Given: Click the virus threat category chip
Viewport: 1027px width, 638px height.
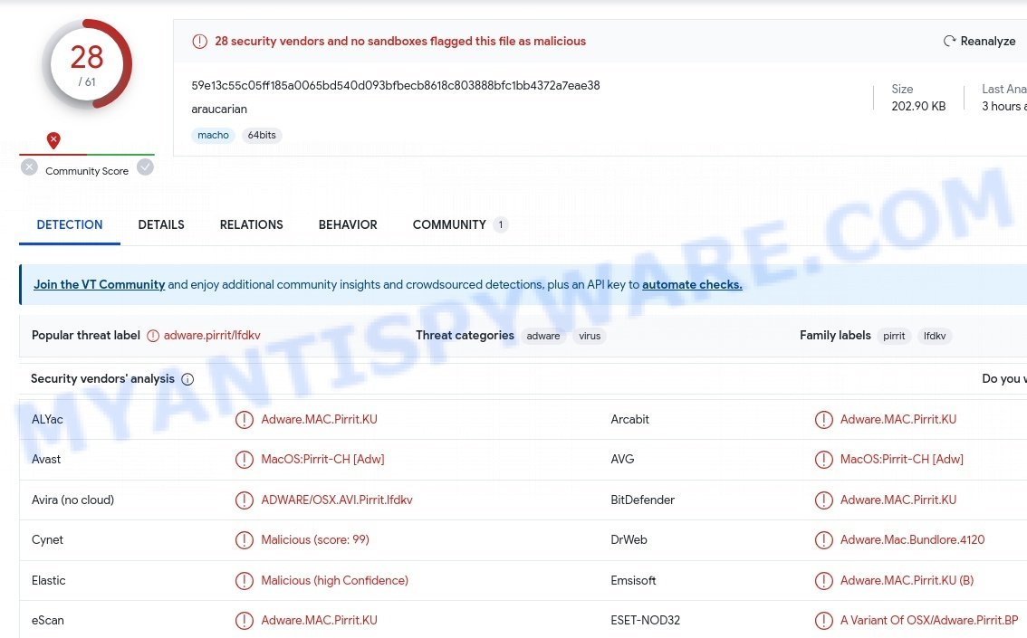Looking at the screenshot, I should 590,336.
